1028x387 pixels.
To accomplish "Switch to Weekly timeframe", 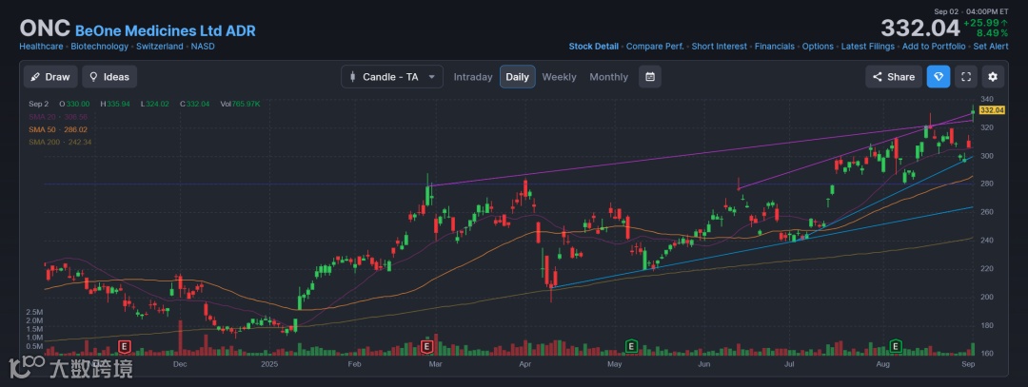I will [560, 77].
